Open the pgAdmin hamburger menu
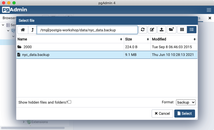This screenshot has height=130, width=214. coord(209,10)
